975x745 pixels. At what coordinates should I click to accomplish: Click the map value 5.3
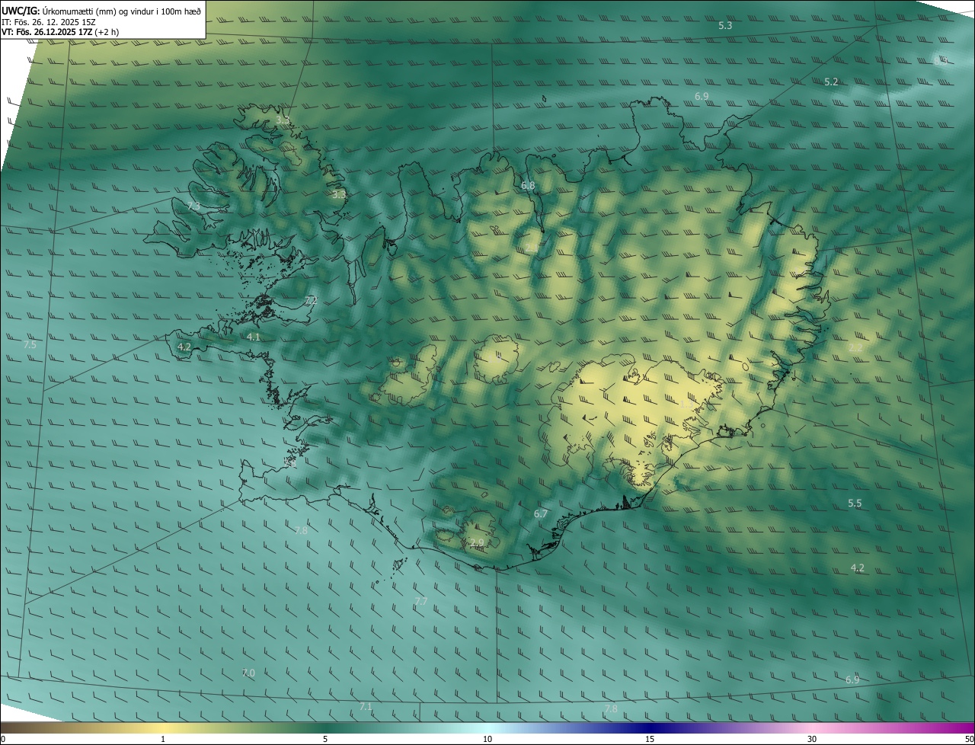click(x=725, y=26)
